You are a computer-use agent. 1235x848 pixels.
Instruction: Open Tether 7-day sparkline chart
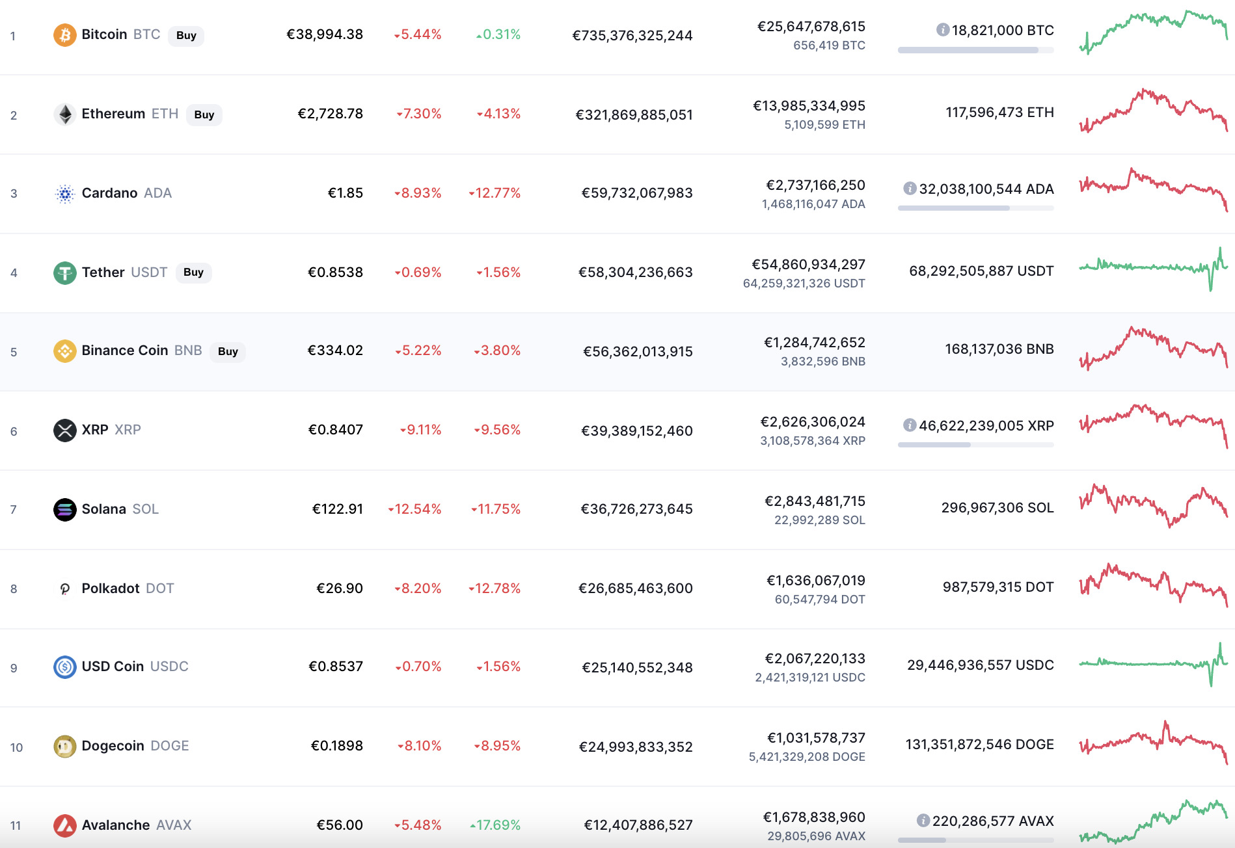[1154, 269]
